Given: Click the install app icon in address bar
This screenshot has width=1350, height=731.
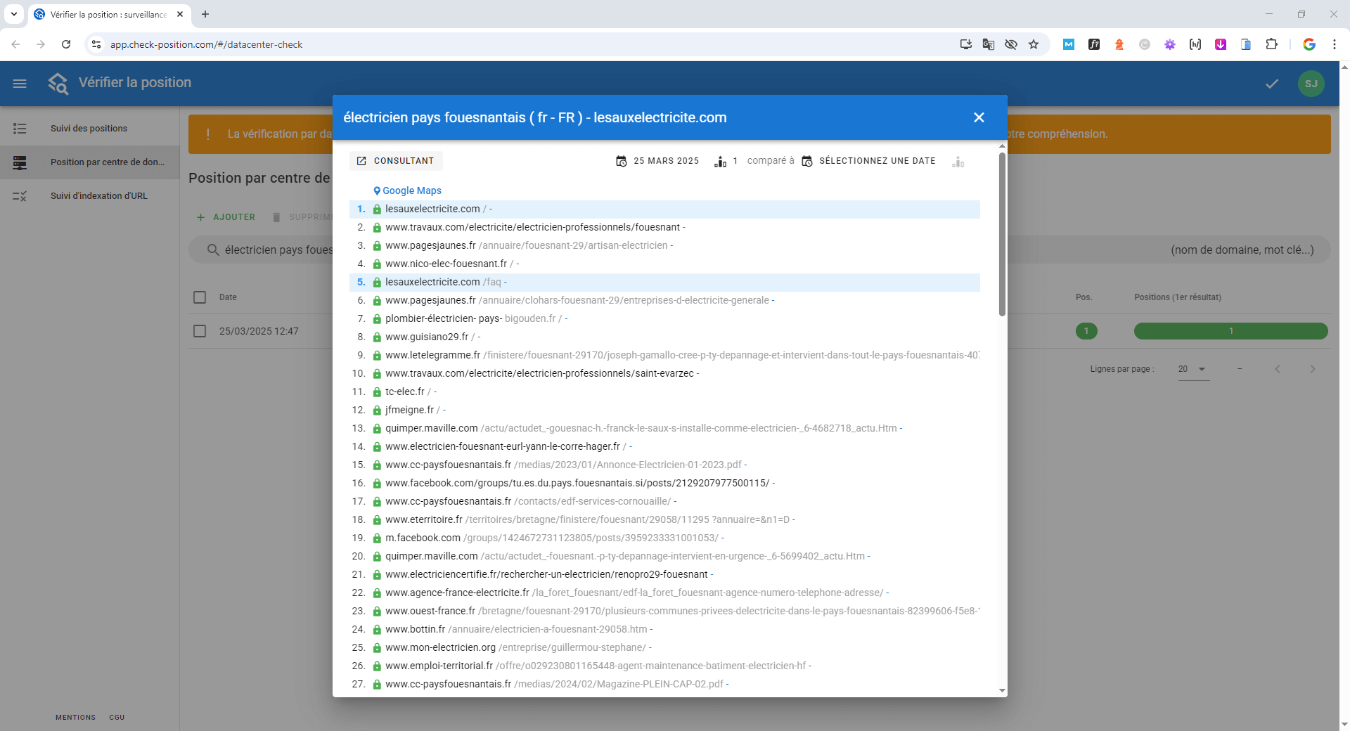Looking at the screenshot, I should coord(966,44).
